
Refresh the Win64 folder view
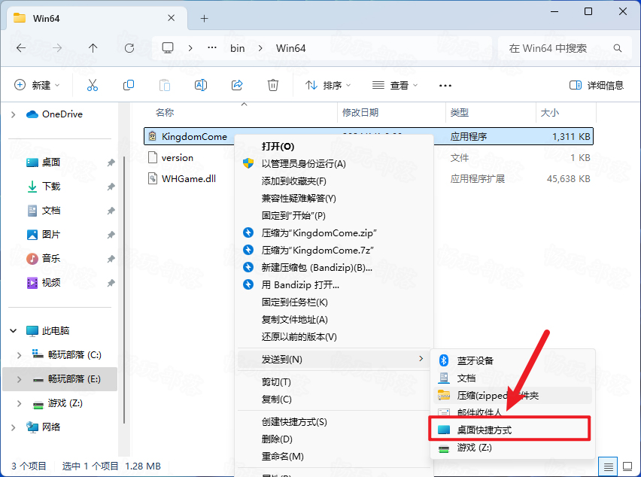click(x=129, y=48)
